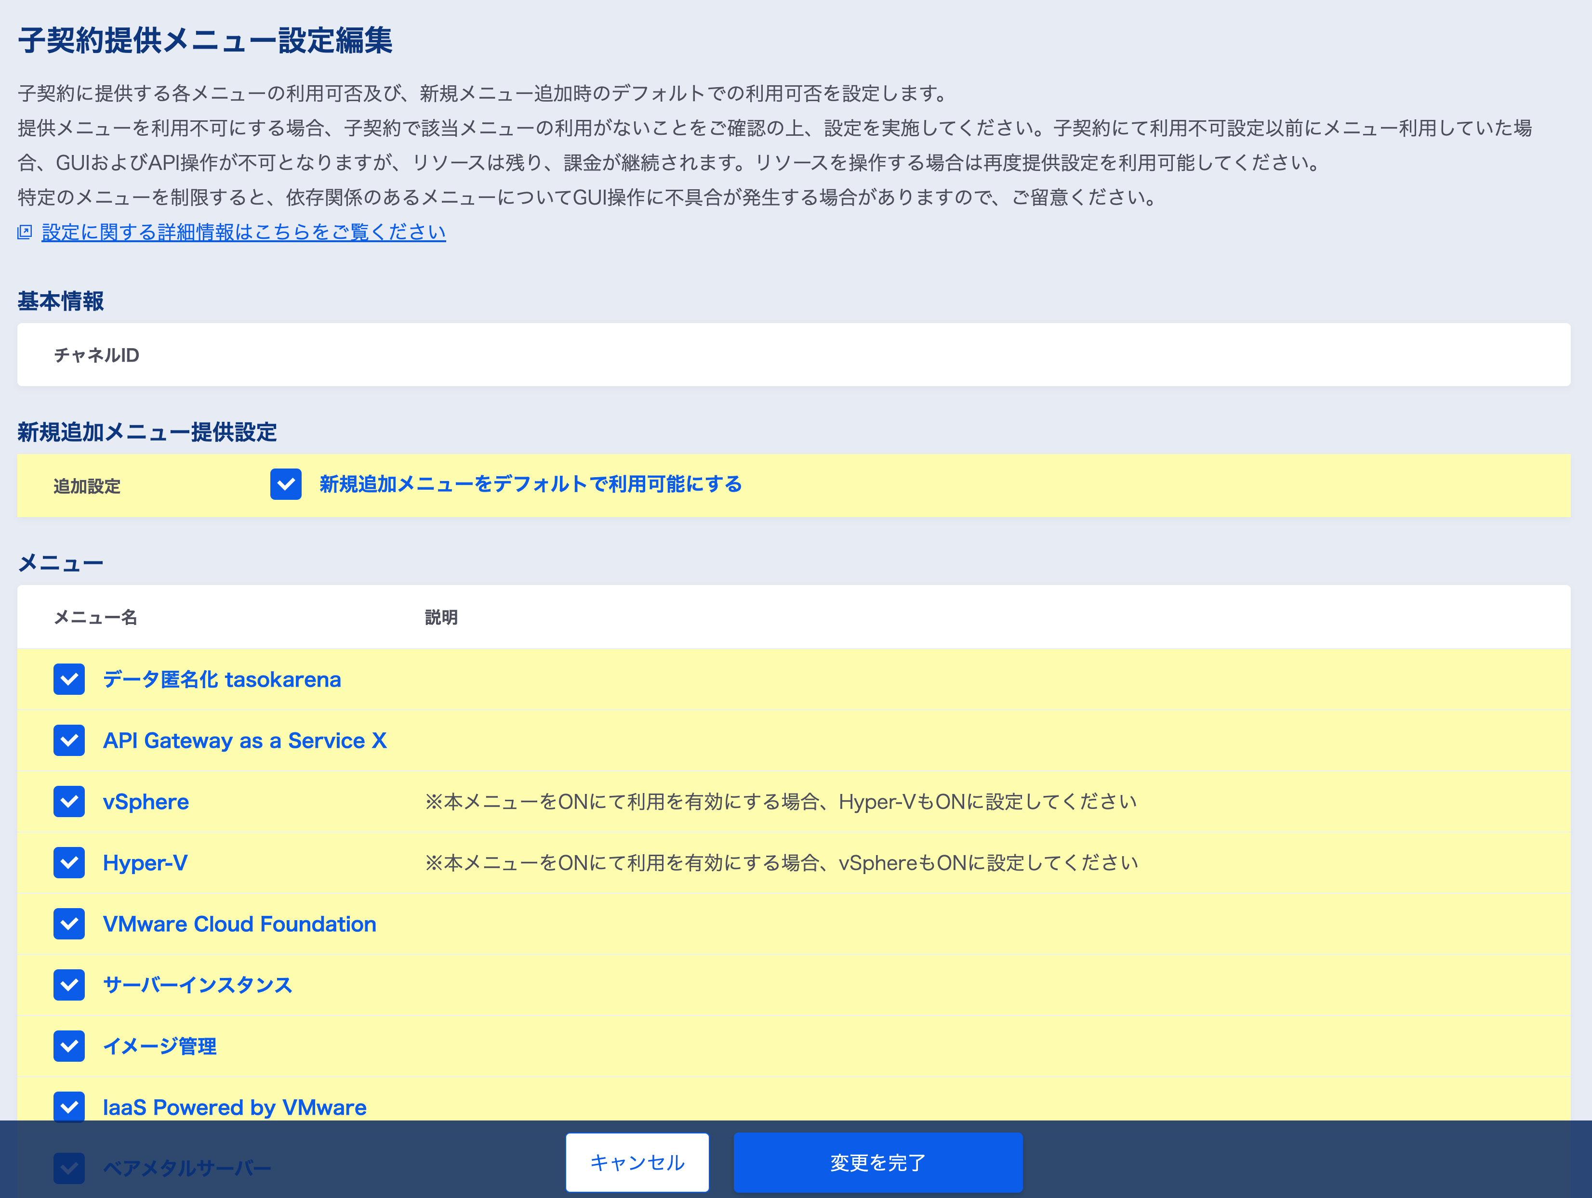Disable the サーバーインスタンス checkbox
The height and width of the screenshot is (1198, 1592).
pyautogui.click(x=69, y=984)
